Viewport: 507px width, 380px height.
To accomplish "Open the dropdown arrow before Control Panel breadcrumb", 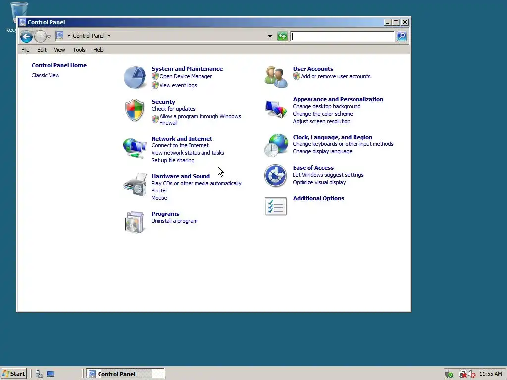I will [x=68, y=36].
